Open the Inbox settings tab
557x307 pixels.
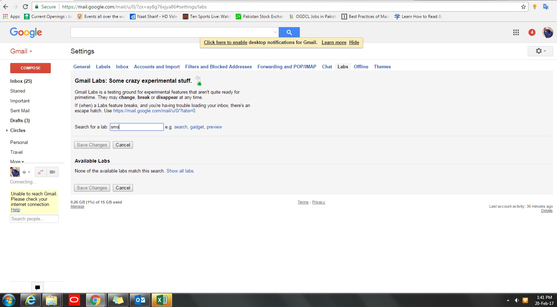[122, 67]
